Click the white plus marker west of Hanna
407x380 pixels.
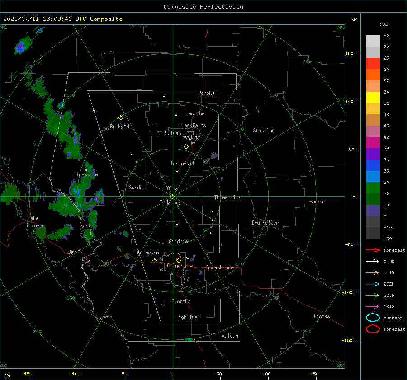pyautogui.click(x=256, y=182)
